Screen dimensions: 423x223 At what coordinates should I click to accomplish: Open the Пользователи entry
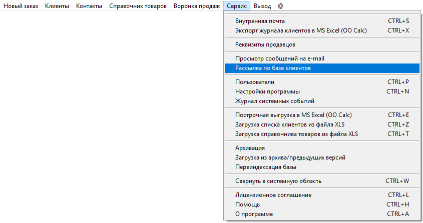coord(254,82)
